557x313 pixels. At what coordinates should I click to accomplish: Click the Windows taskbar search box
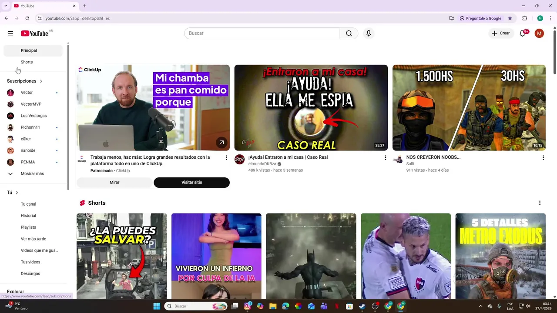(196, 306)
